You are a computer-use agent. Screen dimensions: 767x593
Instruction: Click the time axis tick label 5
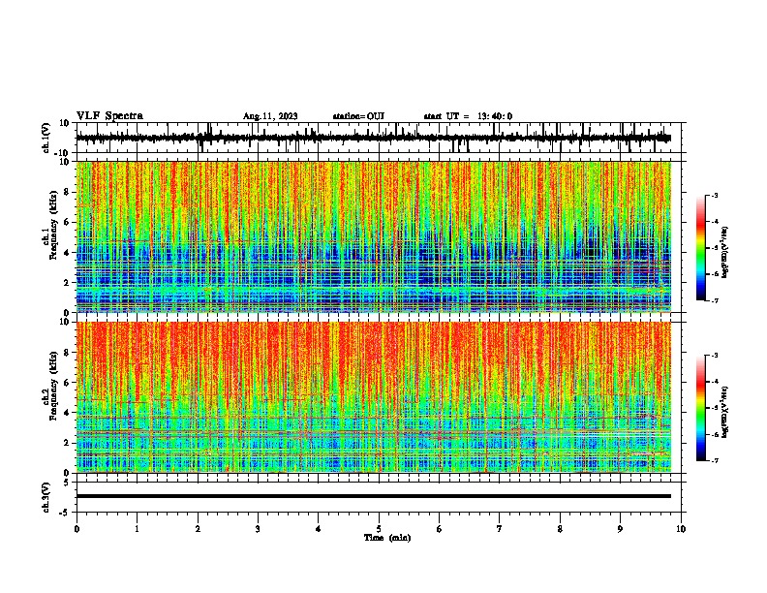click(379, 529)
